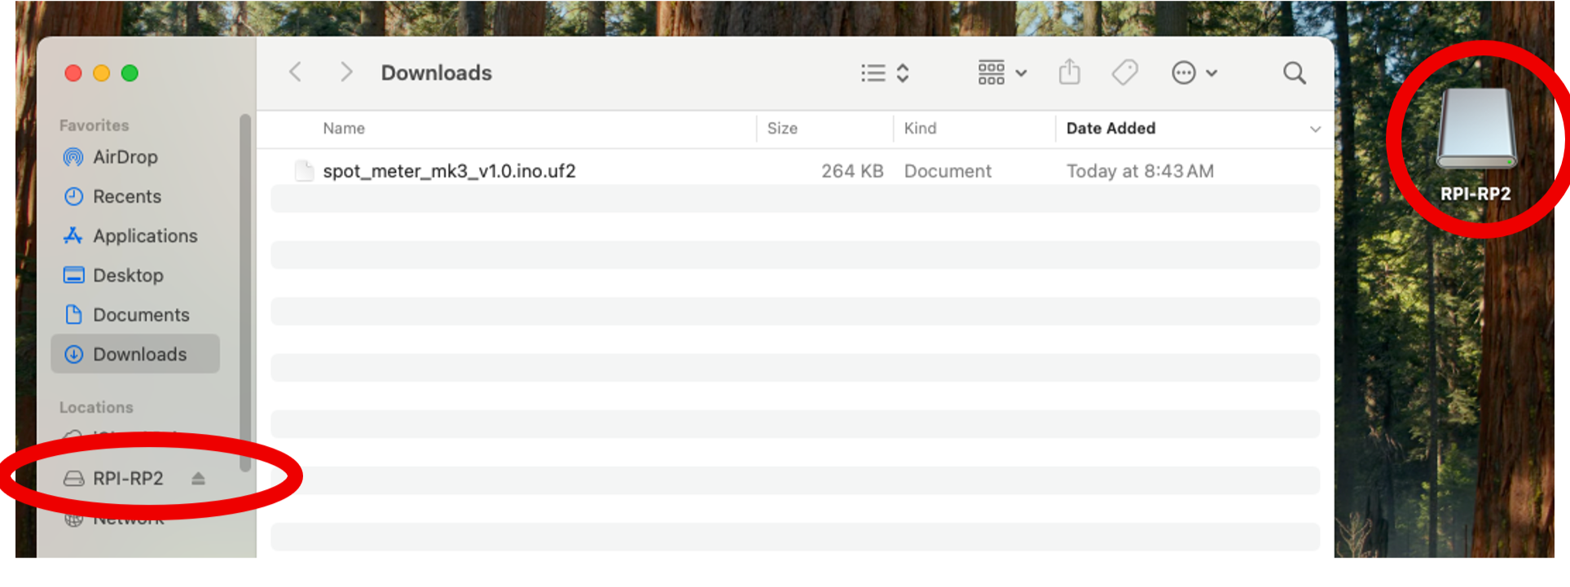Click the forward navigation arrow
This screenshot has height=587, width=1570.
tap(346, 72)
